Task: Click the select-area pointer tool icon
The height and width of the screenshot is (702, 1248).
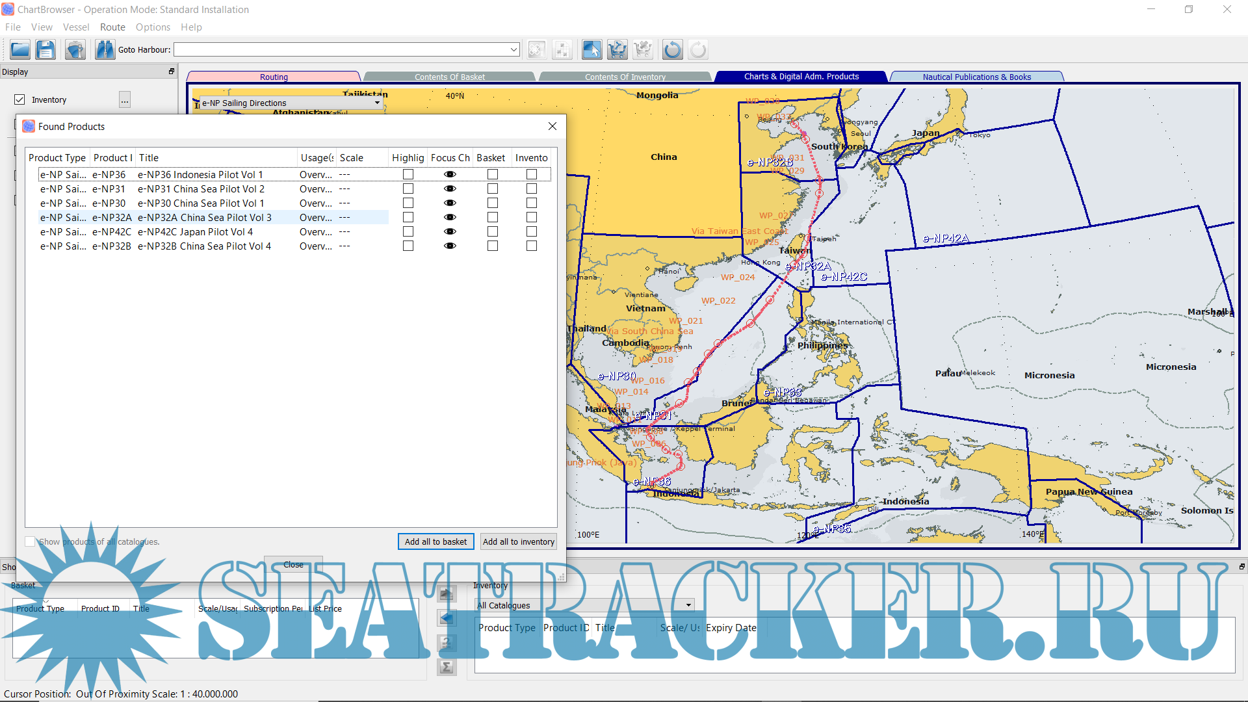Action: (x=591, y=49)
